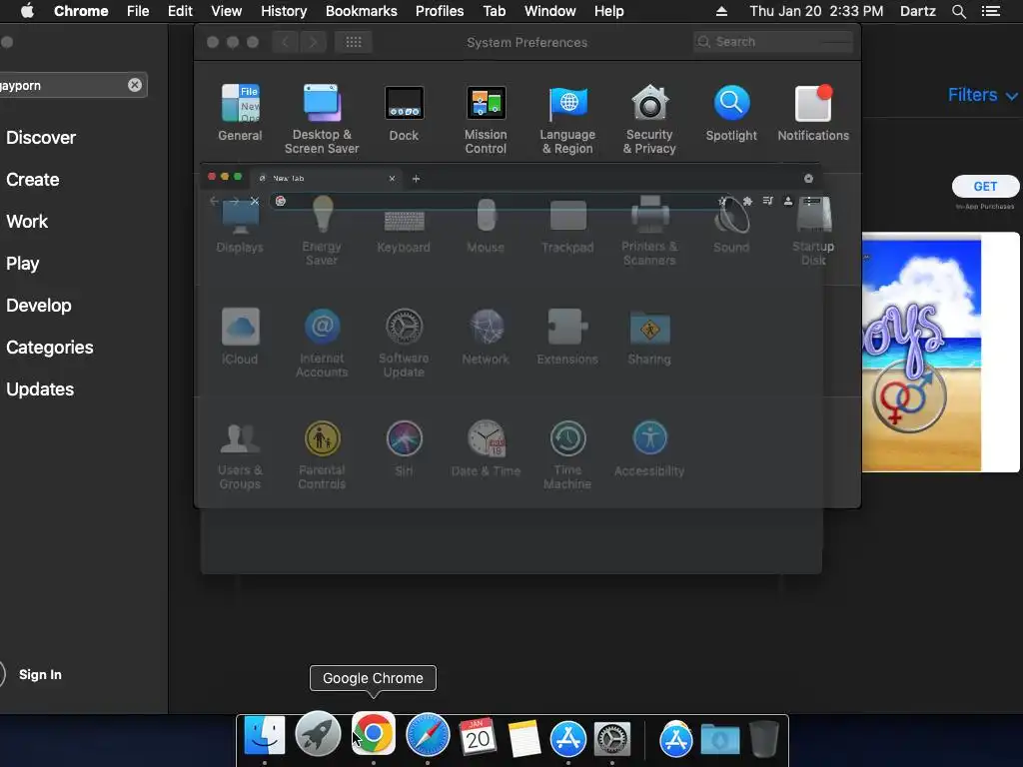This screenshot has height=767, width=1023.
Task: Open Internet Accounts preferences
Action: pyautogui.click(x=322, y=343)
